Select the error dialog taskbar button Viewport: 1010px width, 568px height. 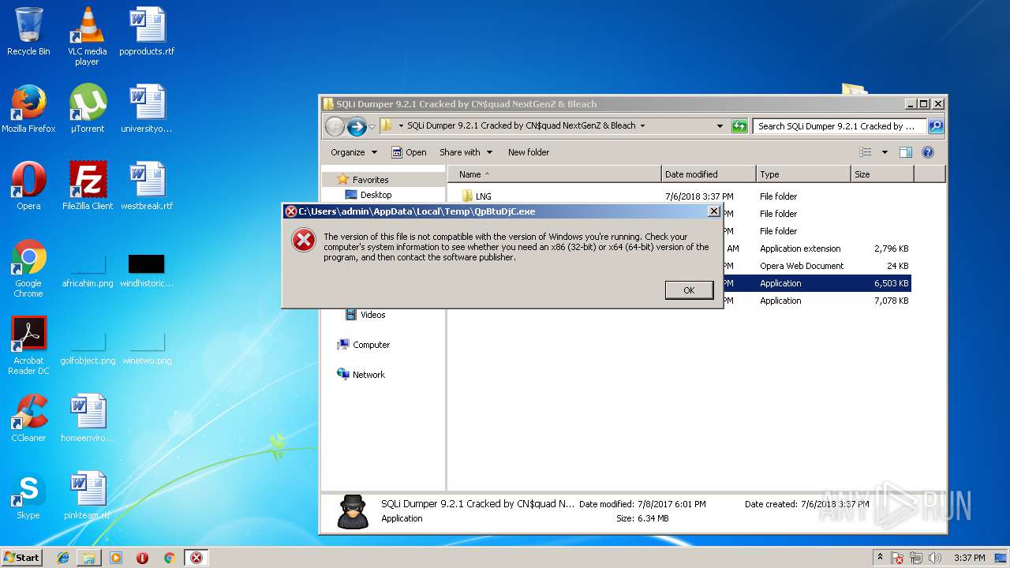tap(196, 558)
